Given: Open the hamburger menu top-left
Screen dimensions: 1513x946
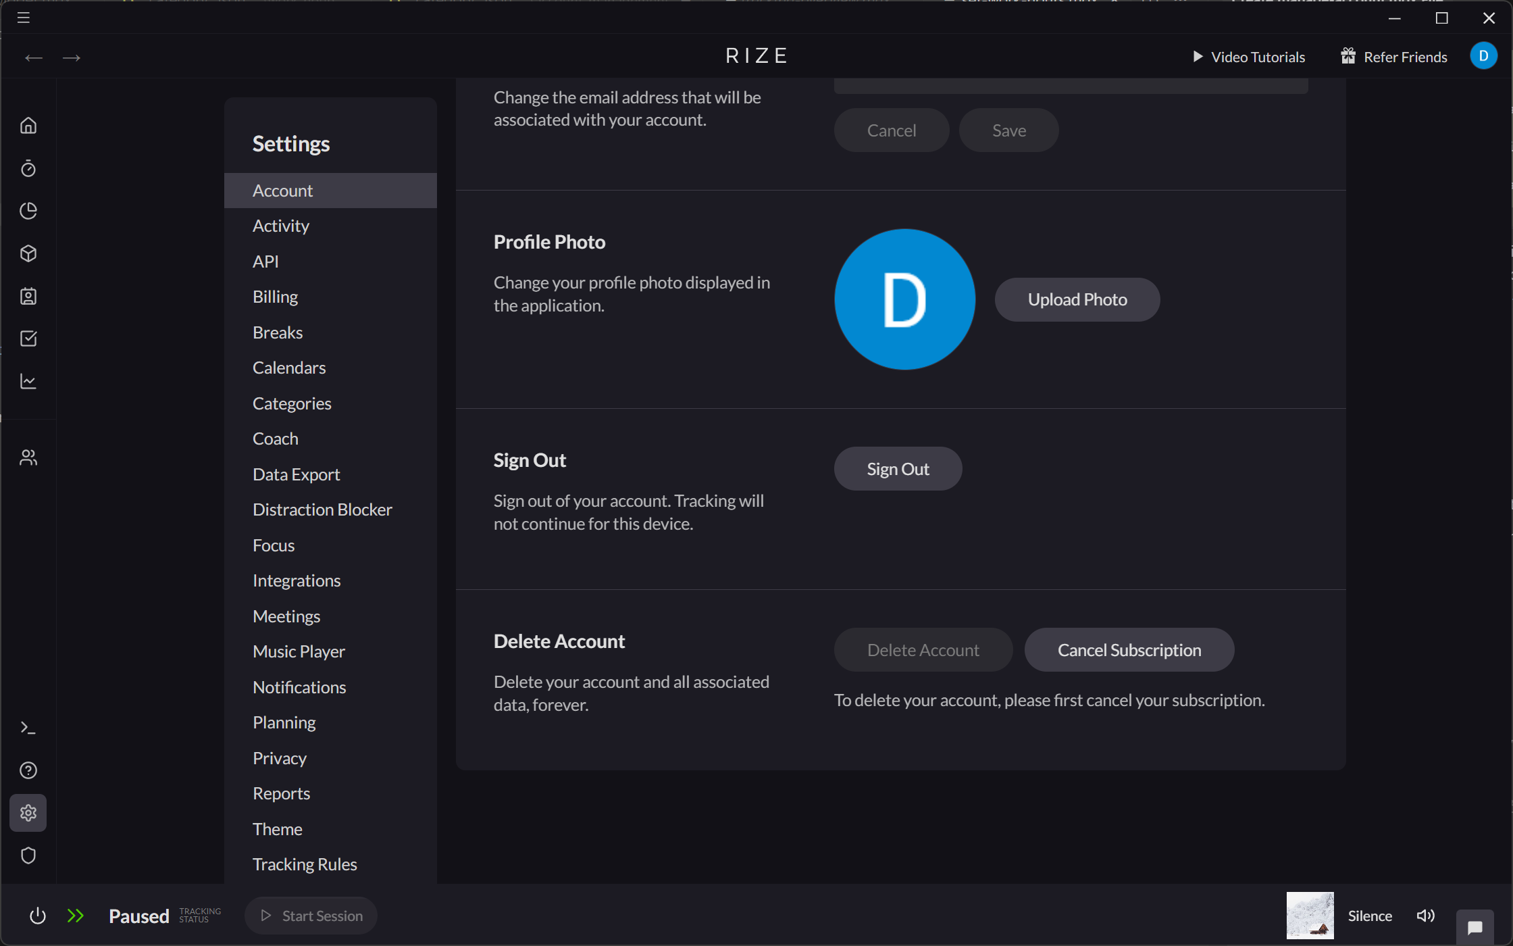Looking at the screenshot, I should [22, 18].
